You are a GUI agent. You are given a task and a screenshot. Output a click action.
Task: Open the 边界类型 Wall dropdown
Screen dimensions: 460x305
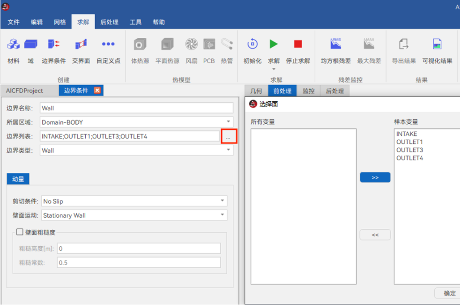(228, 150)
